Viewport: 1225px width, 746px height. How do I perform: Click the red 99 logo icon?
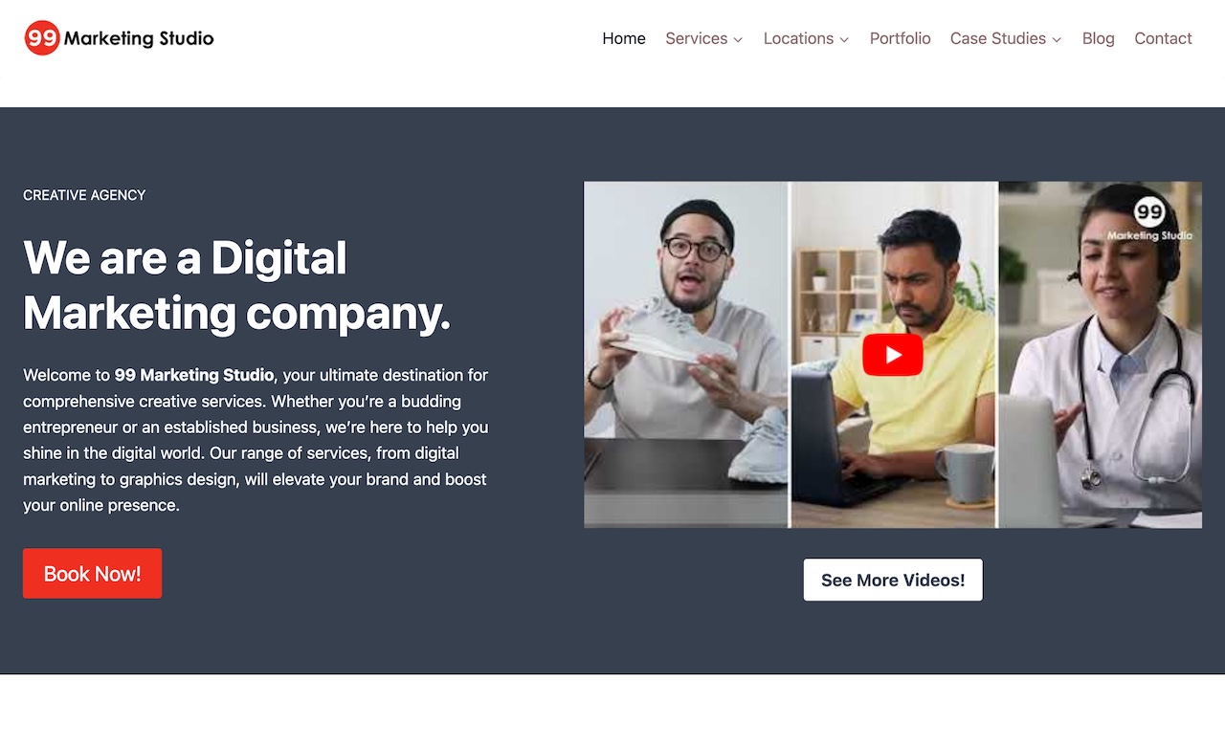pyautogui.click(x=42, y=38)
